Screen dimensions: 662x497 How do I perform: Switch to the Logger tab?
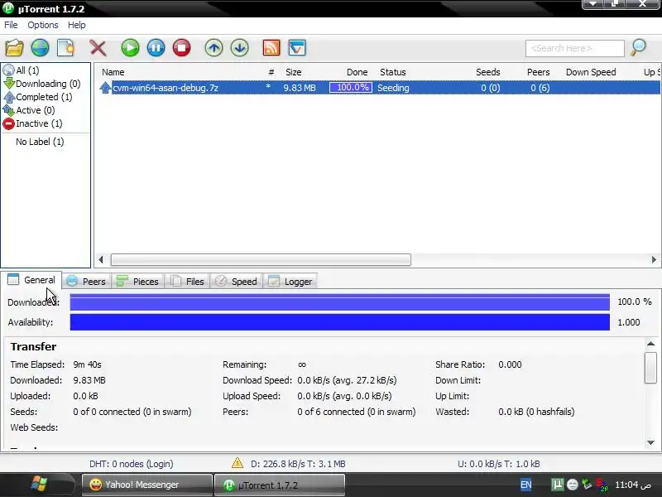(x=290, y=282)
